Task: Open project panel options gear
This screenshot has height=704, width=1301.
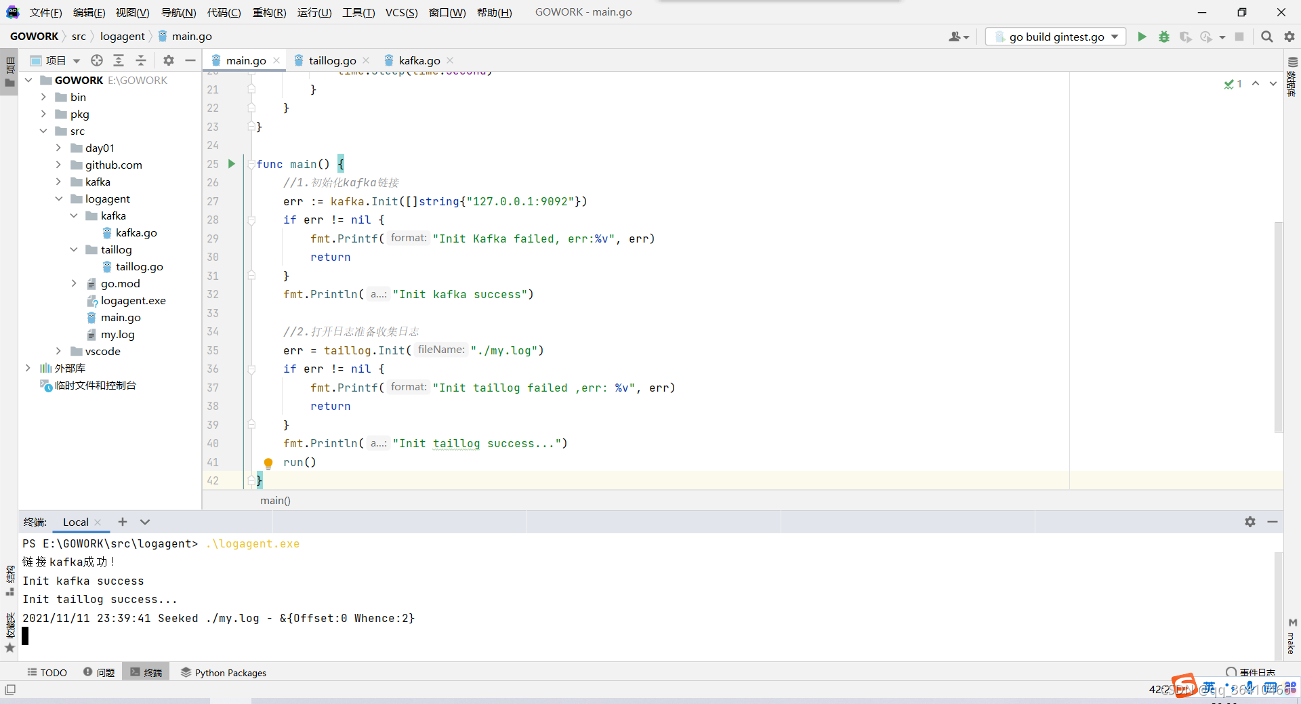Action: [169, 60]
